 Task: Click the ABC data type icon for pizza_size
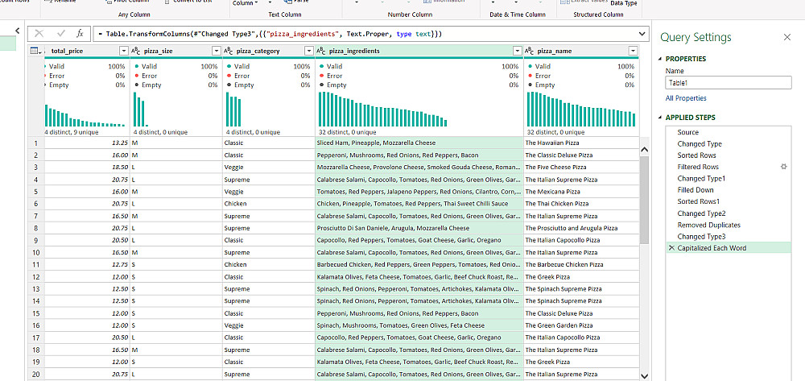click(137, 52)
